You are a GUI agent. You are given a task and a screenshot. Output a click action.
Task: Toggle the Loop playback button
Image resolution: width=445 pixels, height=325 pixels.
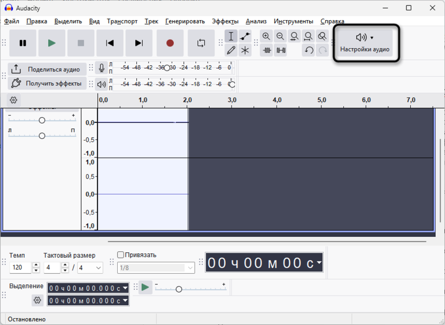(201, 43)
